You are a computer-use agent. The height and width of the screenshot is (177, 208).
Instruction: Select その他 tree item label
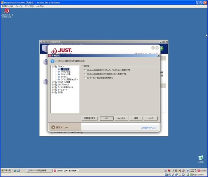point(60,92)
